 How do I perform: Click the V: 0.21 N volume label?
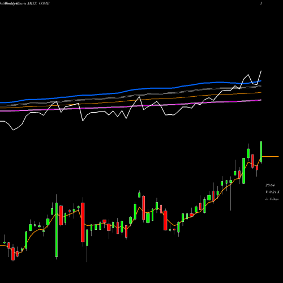coord(272,192)
